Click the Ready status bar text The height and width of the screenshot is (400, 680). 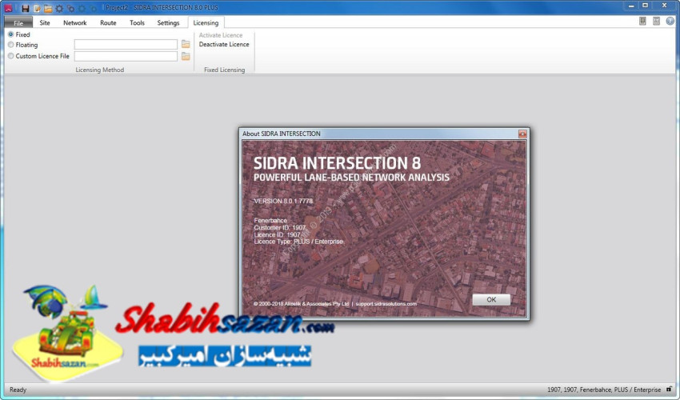coord(18,390)
